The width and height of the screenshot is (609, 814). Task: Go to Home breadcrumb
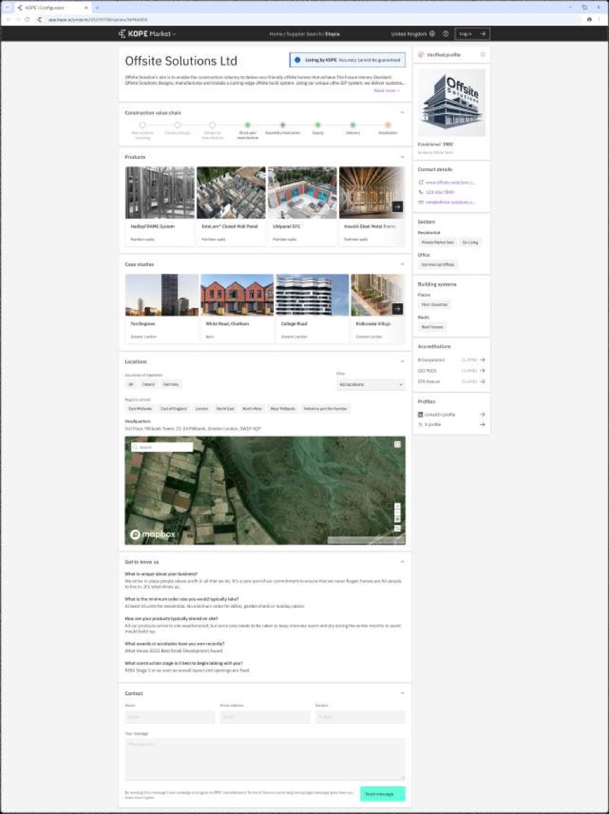(x=275, y=33)
